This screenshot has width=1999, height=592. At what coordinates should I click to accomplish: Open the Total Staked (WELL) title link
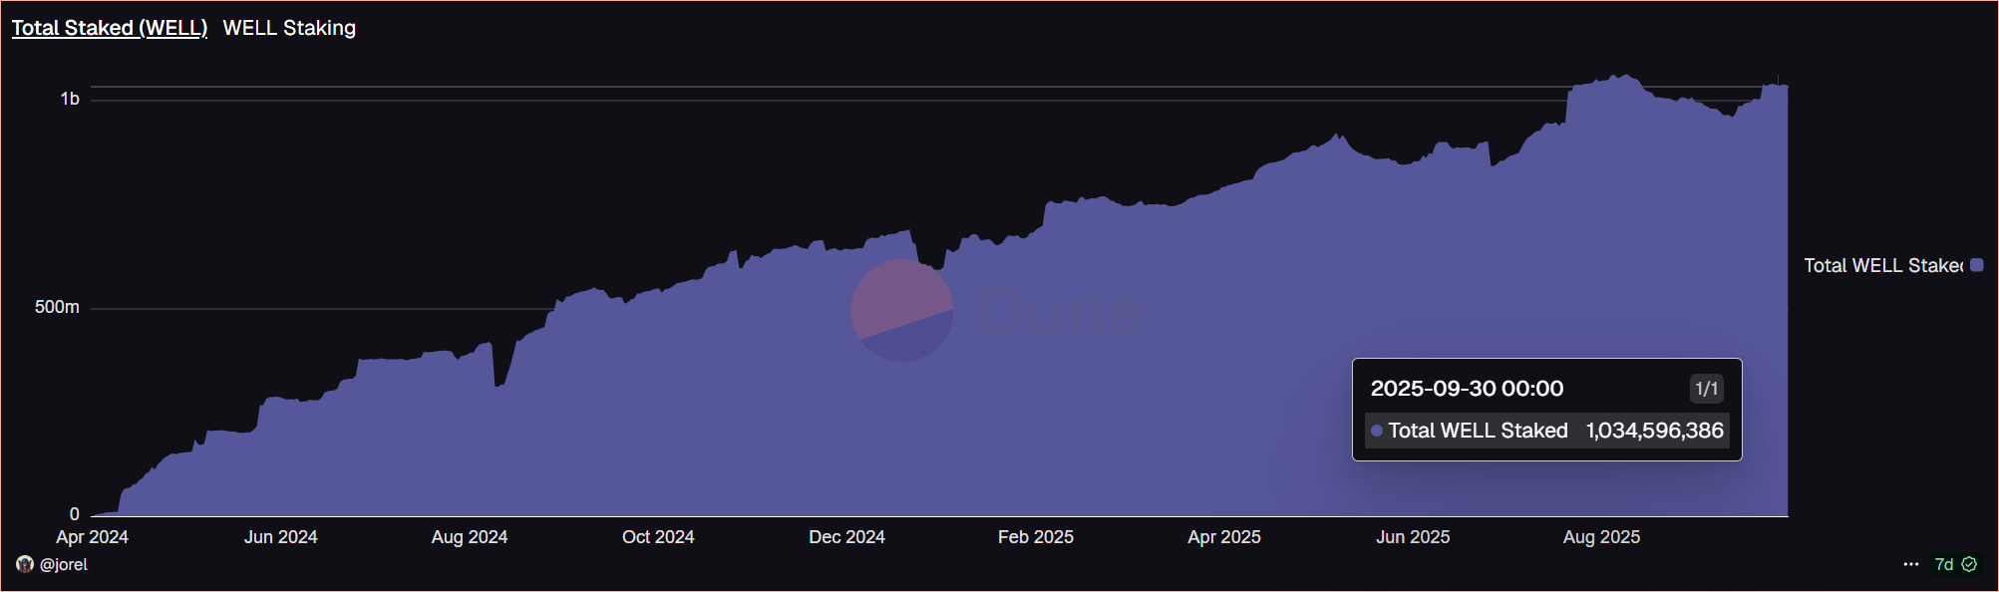(x=110, y=28)
